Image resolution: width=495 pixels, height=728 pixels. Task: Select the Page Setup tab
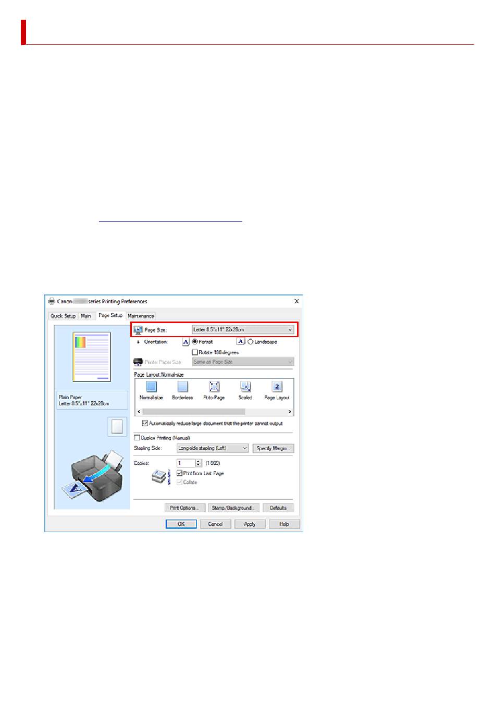(x=110, y=315)
